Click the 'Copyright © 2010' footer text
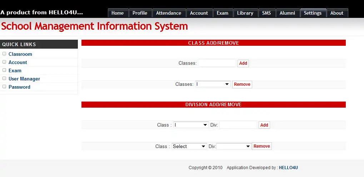The width and height of the screenshot is (364, 177). click(205, 168)
